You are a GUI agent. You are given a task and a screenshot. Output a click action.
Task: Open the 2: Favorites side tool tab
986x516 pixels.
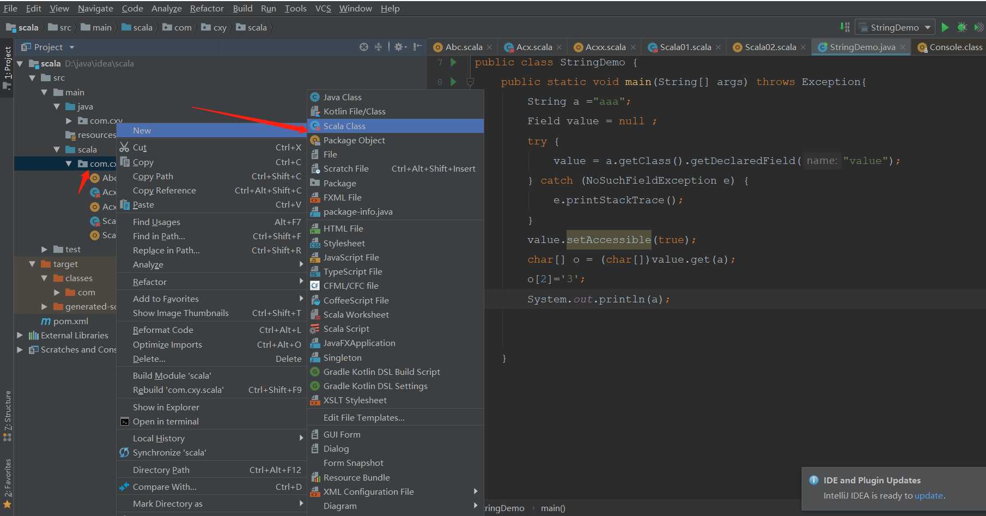point(7,484)
